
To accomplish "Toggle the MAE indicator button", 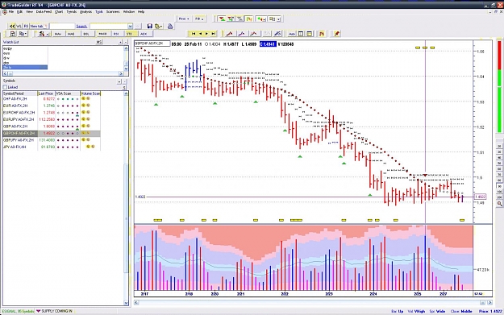I will [x=71, y=34].
